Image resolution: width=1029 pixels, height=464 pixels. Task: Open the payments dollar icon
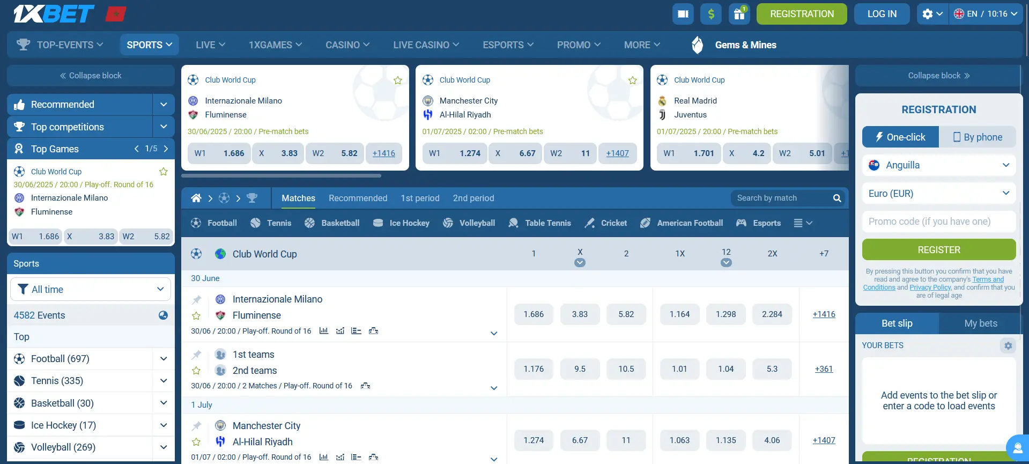pyautogui.click(x=711, y=14)
